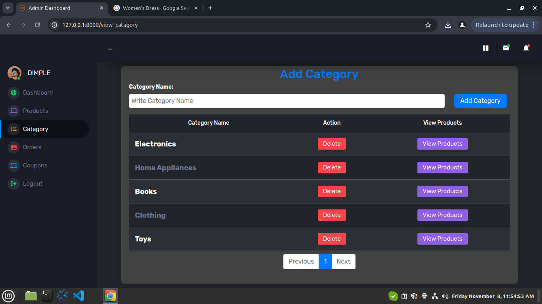Open the volume icon in system tray
This screenshot has height=304, width=542.
pyautogui.click(x=445, y=296)
